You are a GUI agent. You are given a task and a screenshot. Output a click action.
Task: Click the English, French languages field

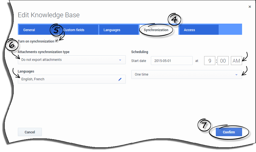tap(67, 79)
